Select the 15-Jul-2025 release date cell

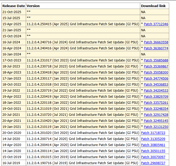click(x=14, y=18)
